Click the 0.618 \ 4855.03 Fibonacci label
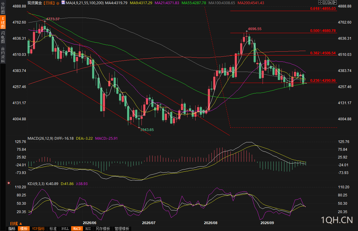The height and width of the screenshot is (231, 358). pyautogui.click(x=323, y=9)
